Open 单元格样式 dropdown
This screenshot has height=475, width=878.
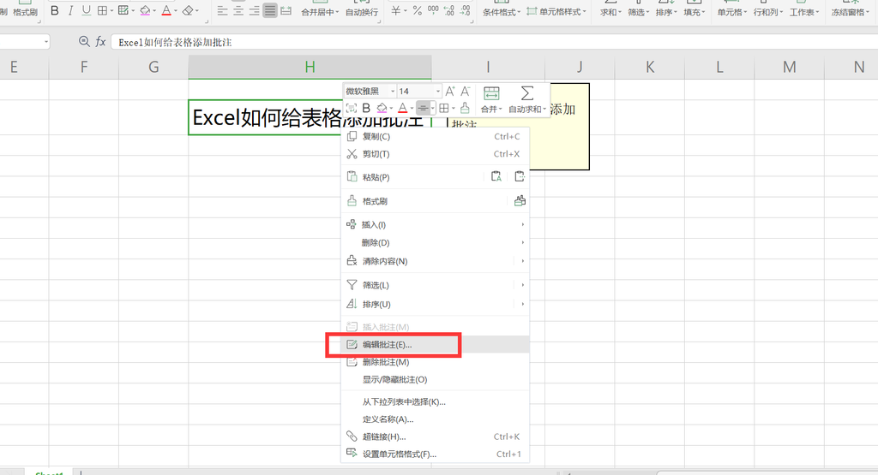(x=556, y=12)
